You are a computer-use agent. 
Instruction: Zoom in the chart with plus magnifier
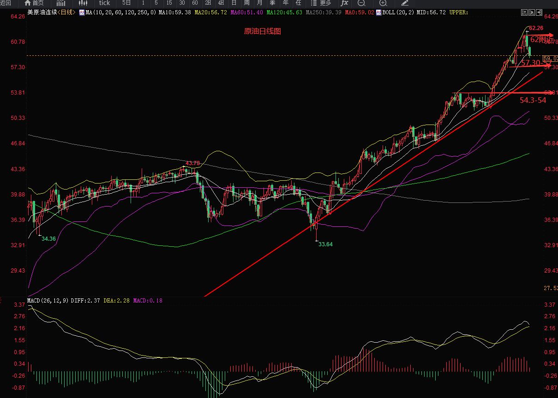coord(383,3)
